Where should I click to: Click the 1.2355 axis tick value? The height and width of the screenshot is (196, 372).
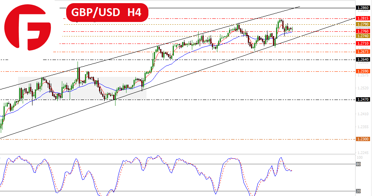[362, 127]
